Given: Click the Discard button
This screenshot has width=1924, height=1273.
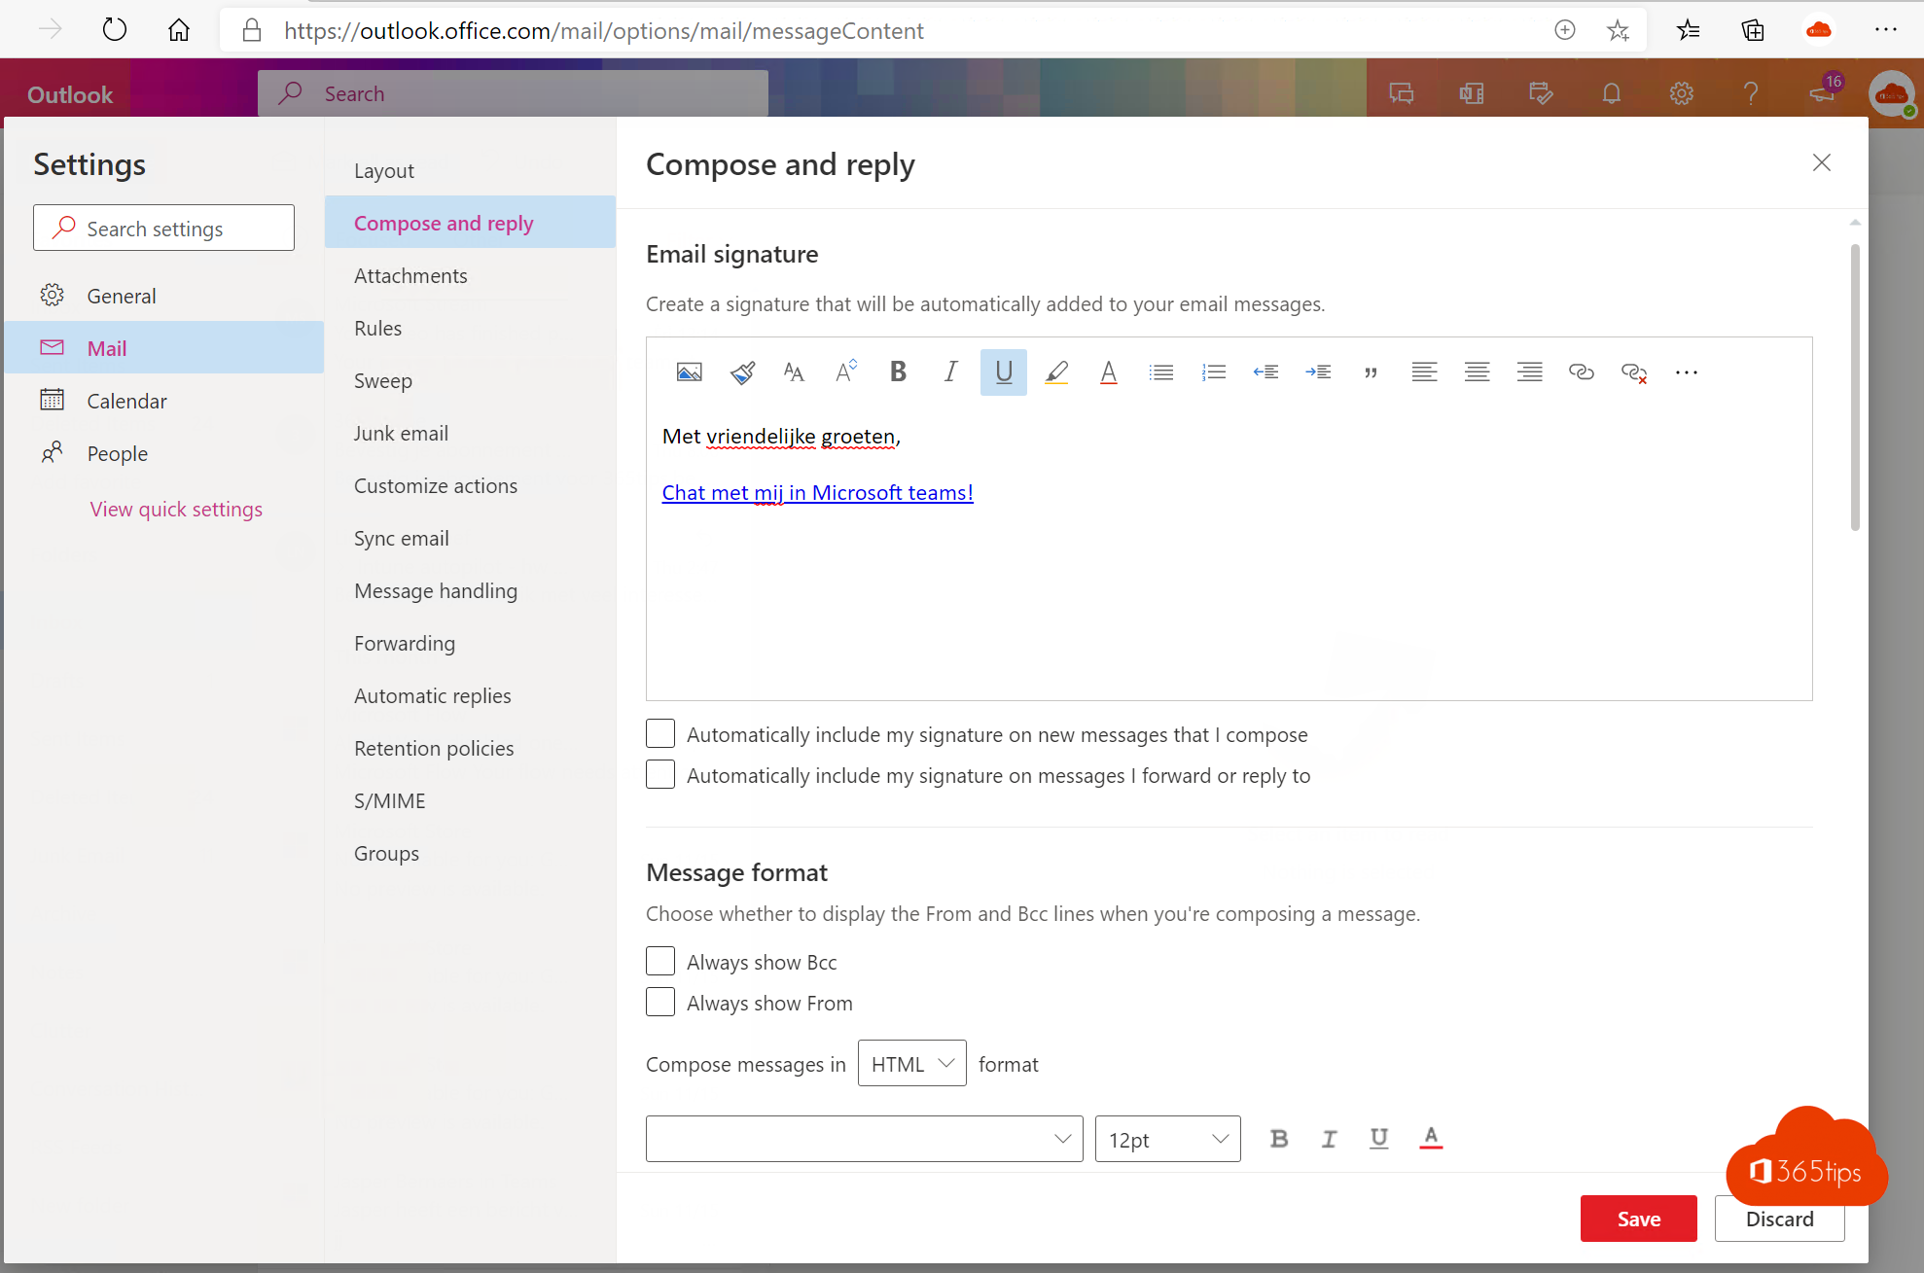Looking at the screenshot, I should [1778, 1218].
